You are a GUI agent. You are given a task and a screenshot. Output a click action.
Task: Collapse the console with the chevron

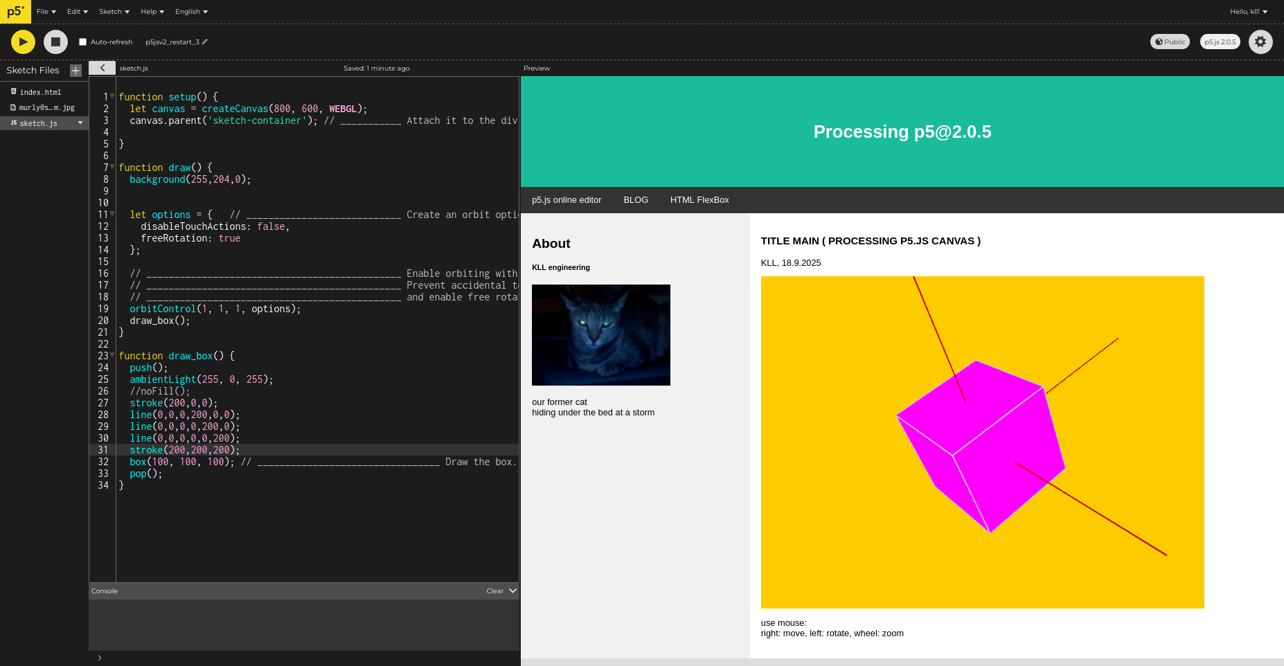point(512,591)
